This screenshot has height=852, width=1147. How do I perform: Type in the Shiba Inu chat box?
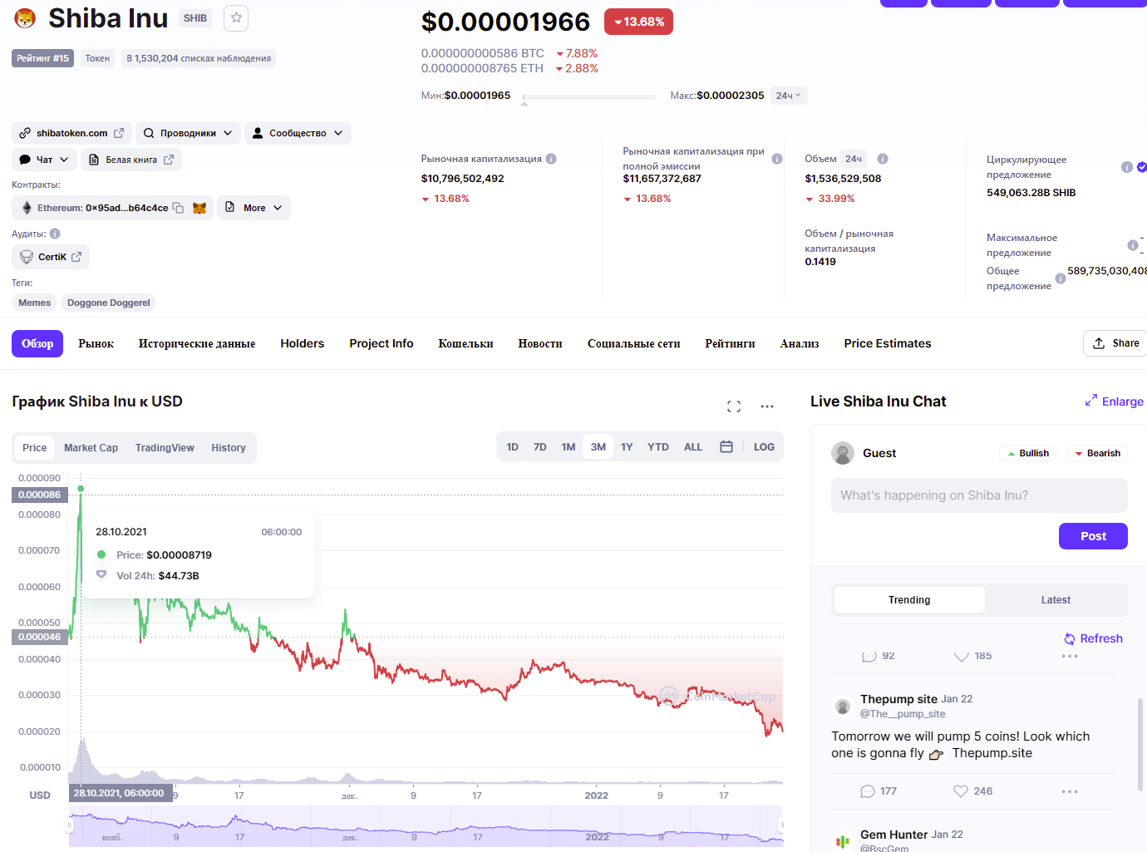click(979, 495)
